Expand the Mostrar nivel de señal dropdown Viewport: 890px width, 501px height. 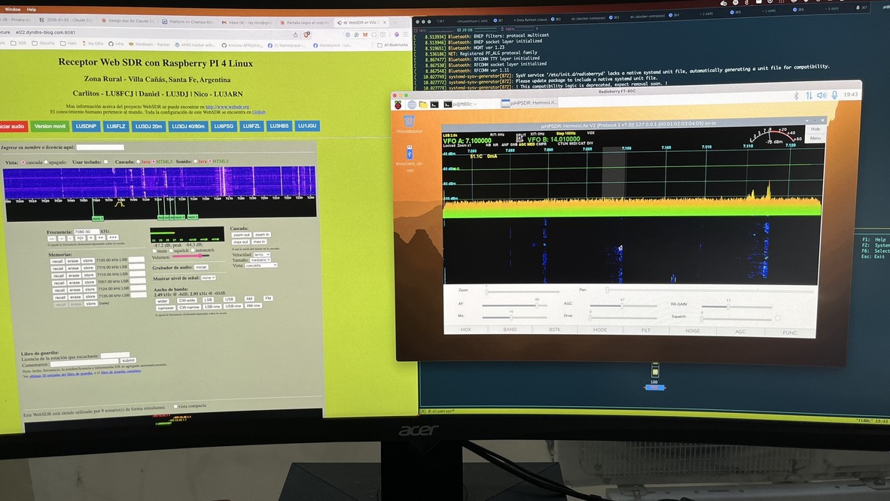[x=208, y=278]
